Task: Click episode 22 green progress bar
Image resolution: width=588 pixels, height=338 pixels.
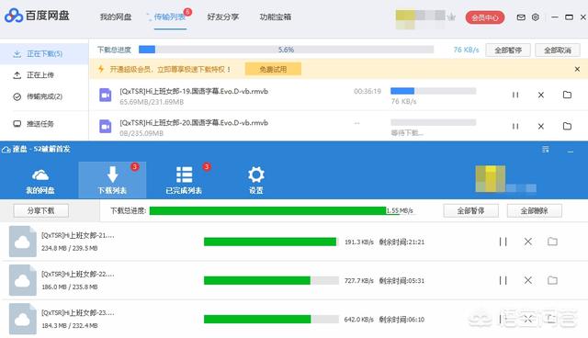Action: 271,280
